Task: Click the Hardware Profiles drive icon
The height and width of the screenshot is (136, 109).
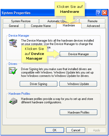Action: (13, 101)
